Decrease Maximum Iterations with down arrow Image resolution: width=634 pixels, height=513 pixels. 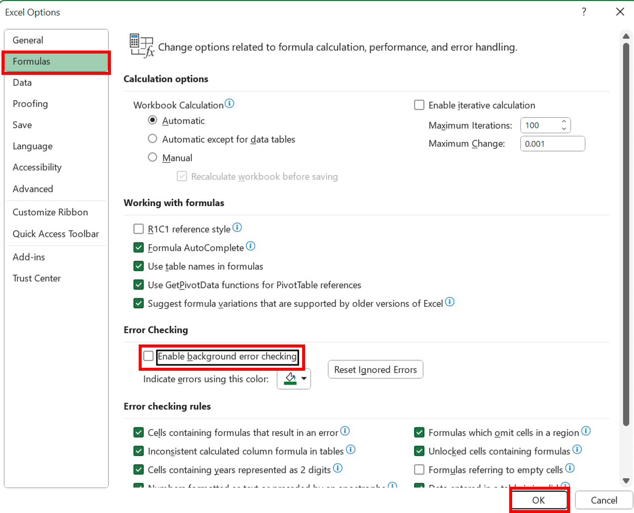coord(564,129)
